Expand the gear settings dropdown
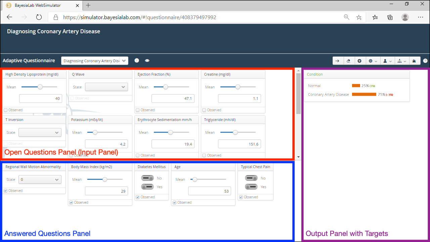The width and height of the screenshot is (430, 242). [373, 61]
